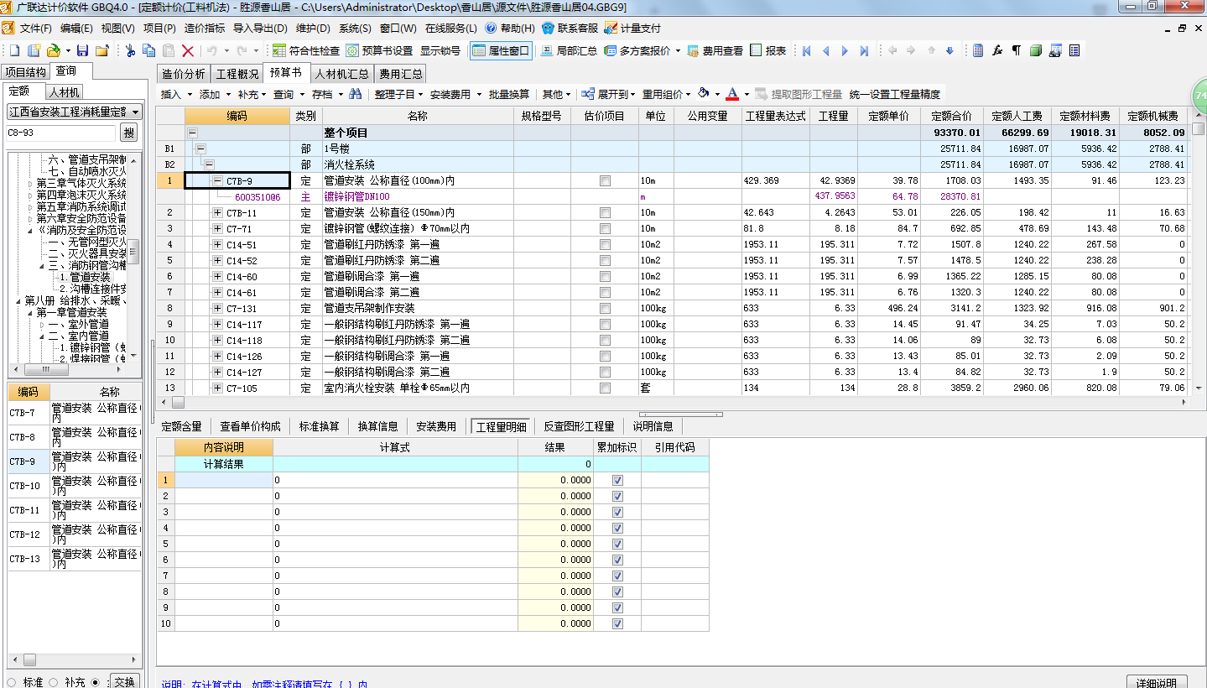Open 预算书设置 budget settings

click(x=379, y=51)
